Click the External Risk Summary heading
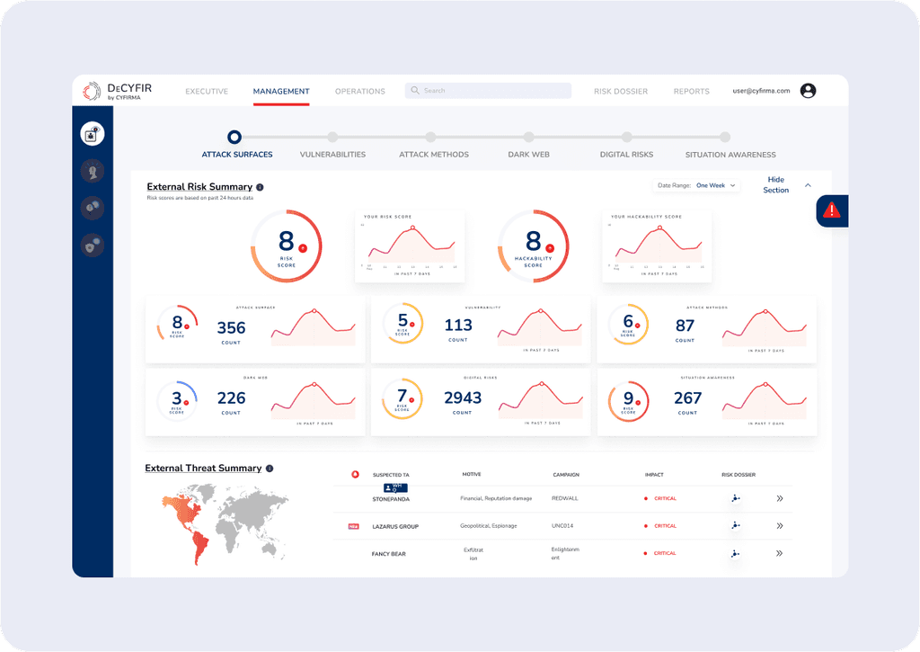The height and width of the screenshot is (652, 920). (x=199, y=187)
